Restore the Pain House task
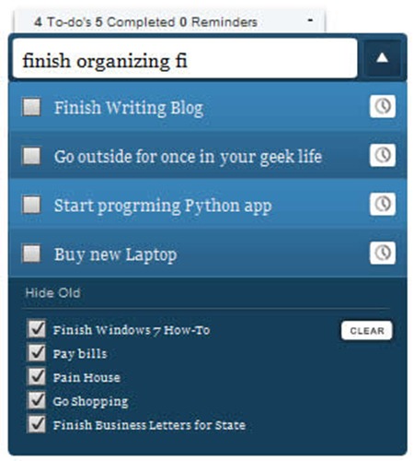414x461 pixels. coord(37,376)
